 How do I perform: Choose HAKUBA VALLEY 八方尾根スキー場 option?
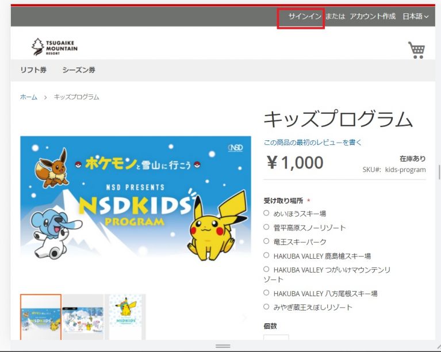pyautogui.click(x=266, y=293)
